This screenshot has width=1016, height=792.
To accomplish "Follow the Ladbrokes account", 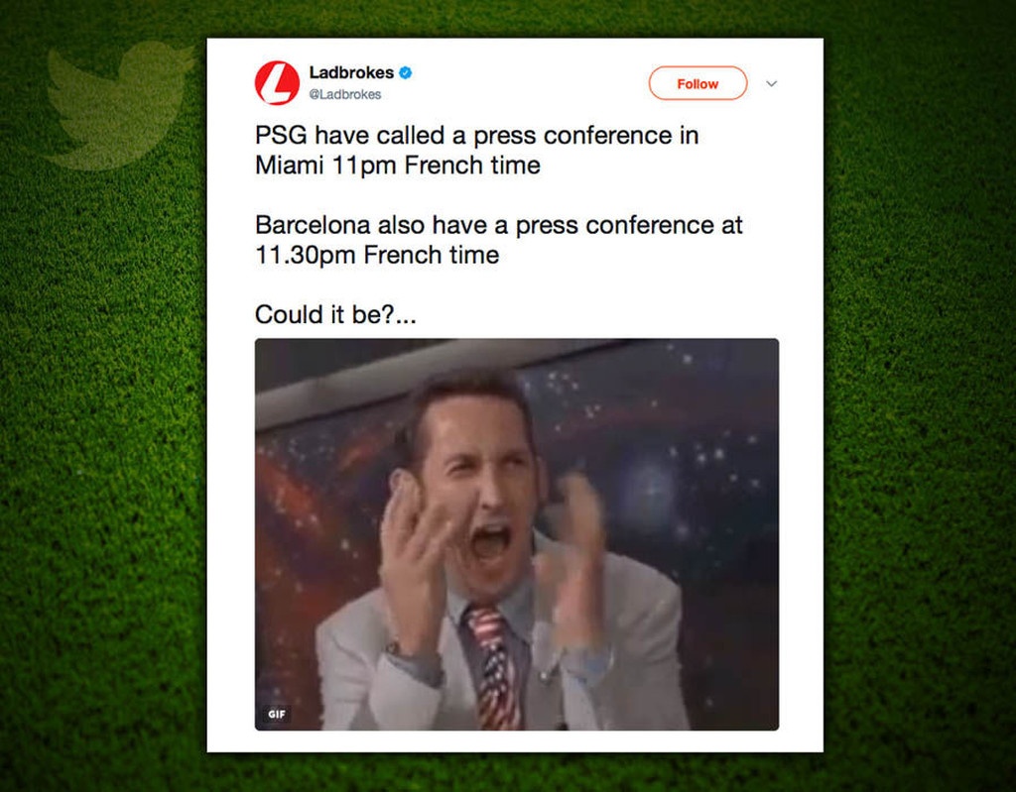I will (698, 83).
